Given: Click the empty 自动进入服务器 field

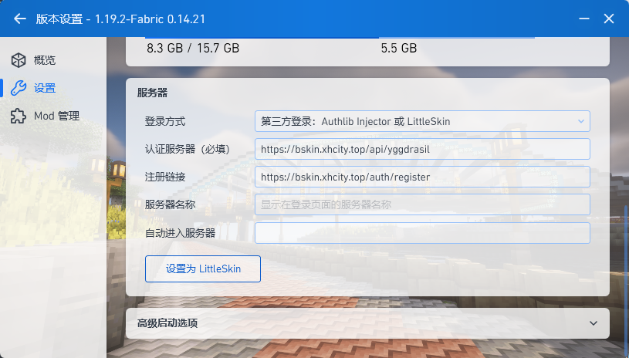Looking at the screenshot, I should coord(422,233).
